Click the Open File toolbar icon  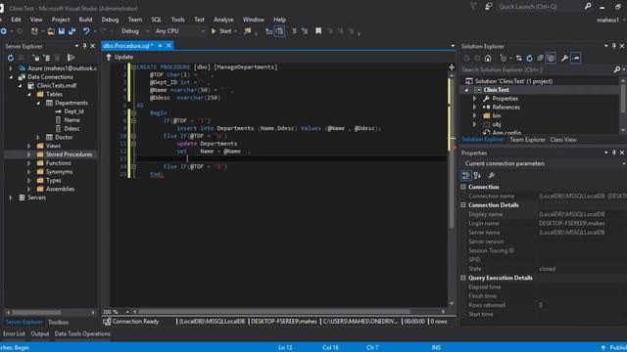coord(51,31)
